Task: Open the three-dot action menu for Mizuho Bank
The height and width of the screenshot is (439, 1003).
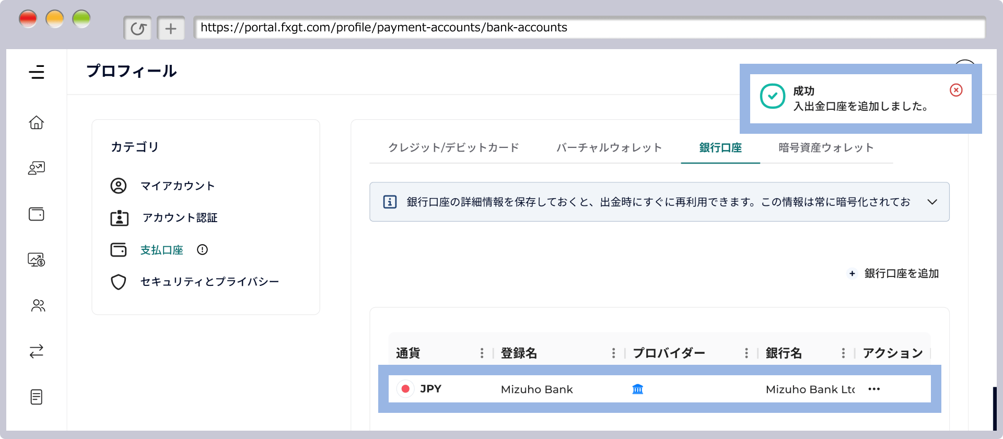Action: [x=874, y=389]
